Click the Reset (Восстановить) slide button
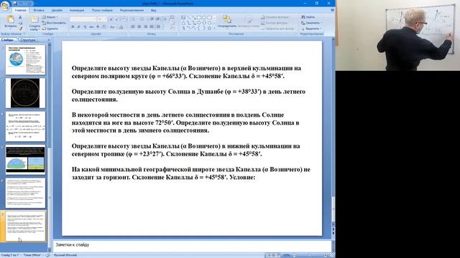Screen dimensions: 460x258 [54, 23]
